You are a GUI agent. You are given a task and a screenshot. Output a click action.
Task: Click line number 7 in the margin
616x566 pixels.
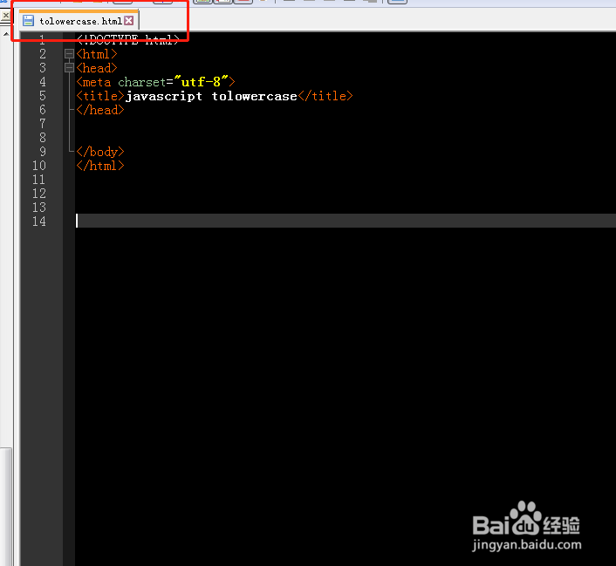coord(43,124)
